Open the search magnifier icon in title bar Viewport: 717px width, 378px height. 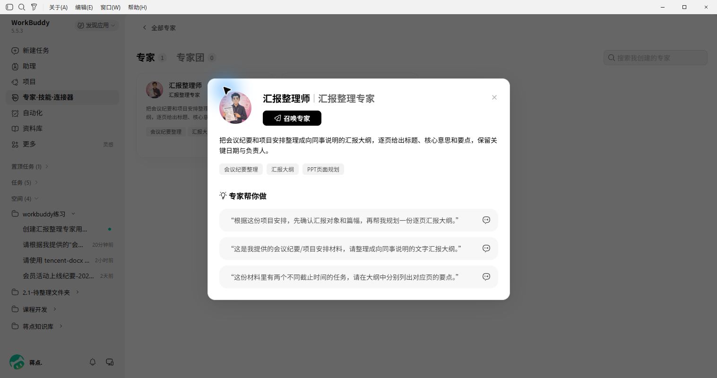[22, 7]
